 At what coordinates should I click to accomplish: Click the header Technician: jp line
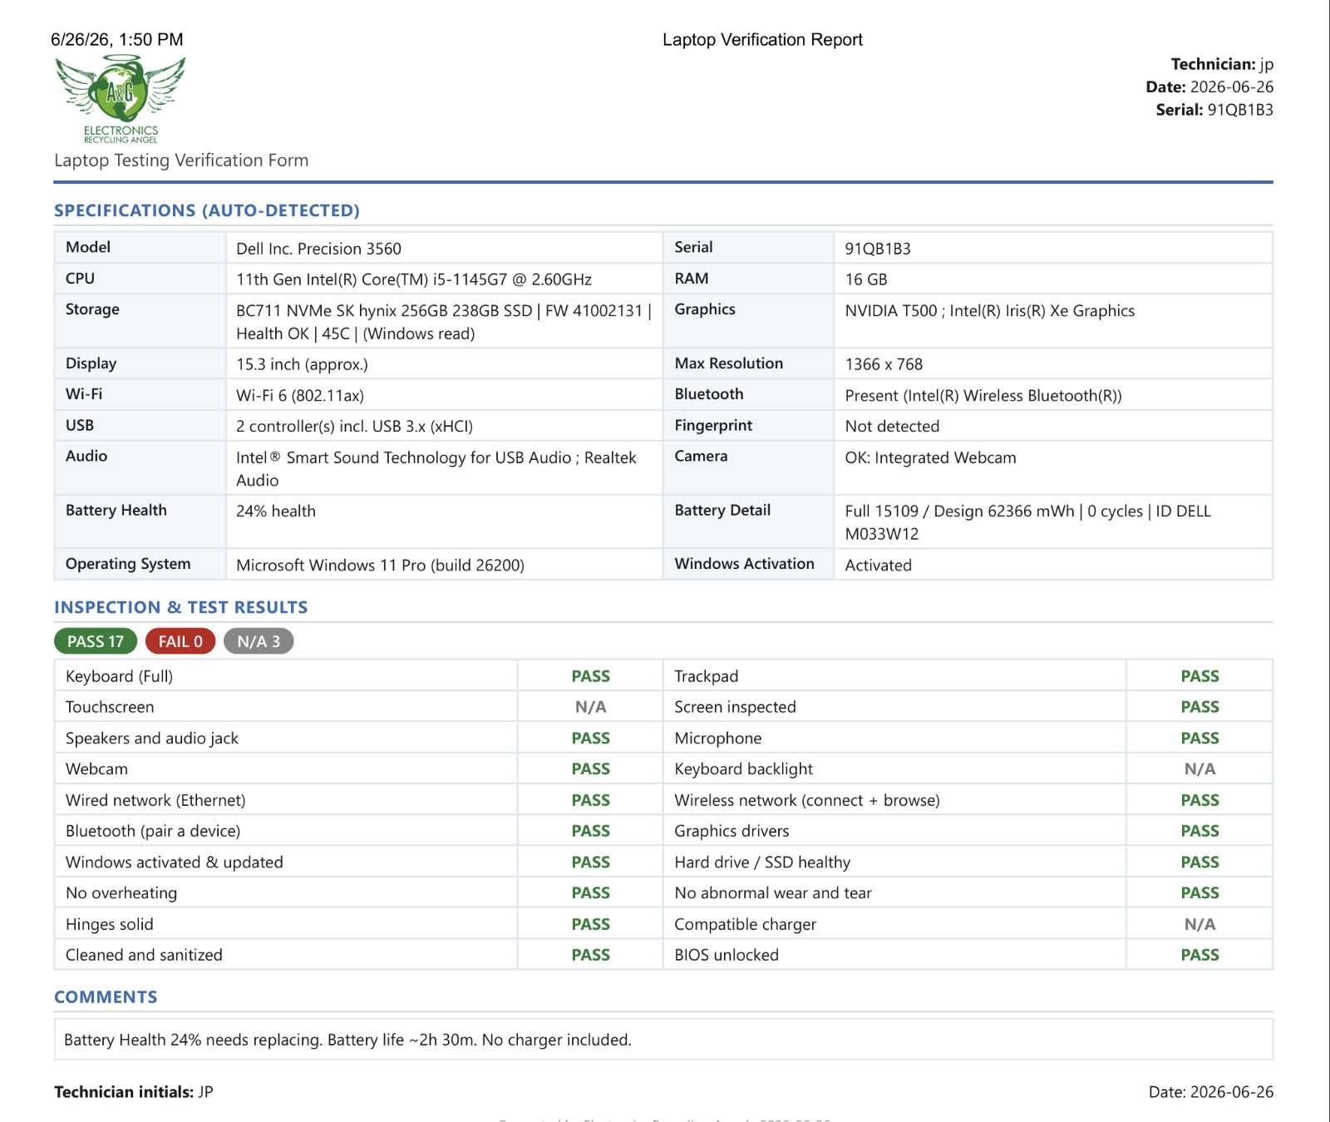point(1222,64)
